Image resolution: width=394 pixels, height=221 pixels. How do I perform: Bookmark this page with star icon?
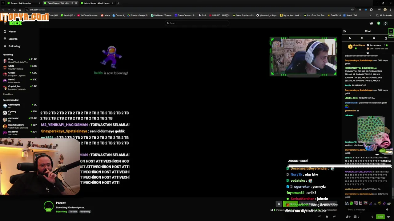[x=352, y=10]
